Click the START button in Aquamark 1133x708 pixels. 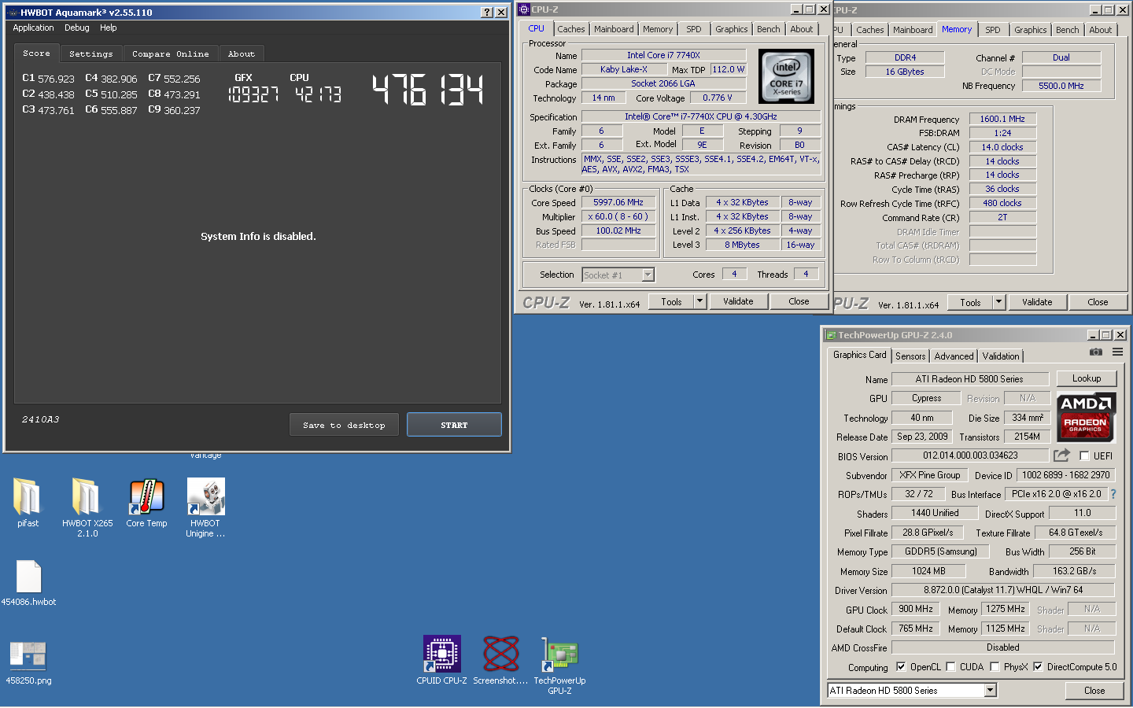(454, 425)
